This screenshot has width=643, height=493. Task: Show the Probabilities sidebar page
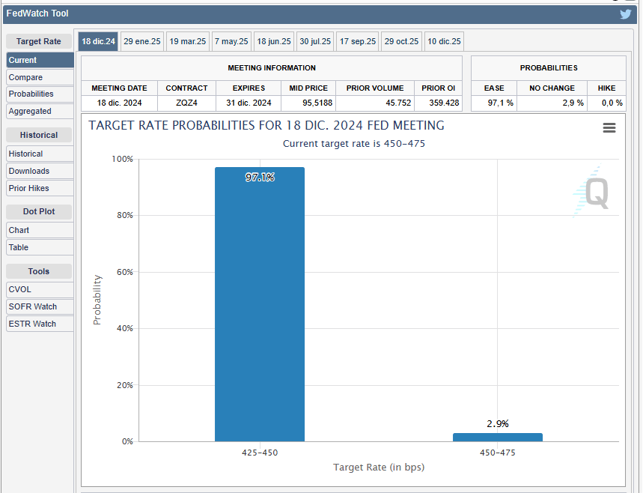pyautogui.click(x=40, y=94)
